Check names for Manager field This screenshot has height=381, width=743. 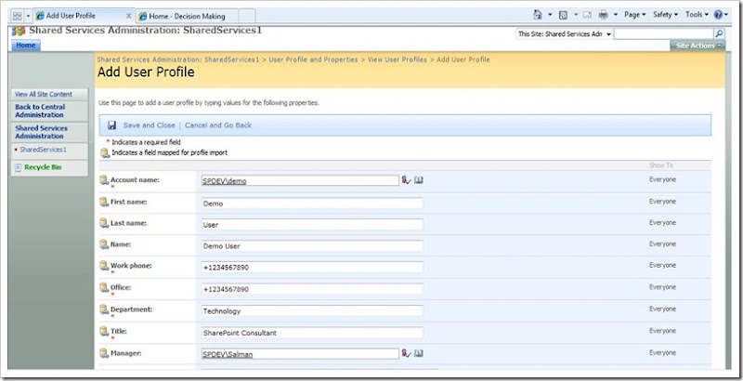pyautogui.click(x=406, y=353)
